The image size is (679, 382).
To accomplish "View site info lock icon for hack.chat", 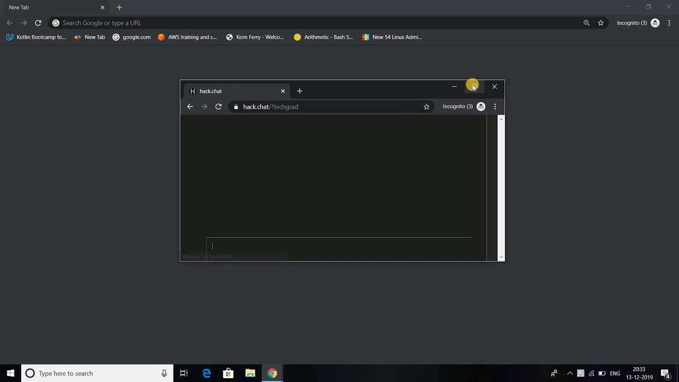I will point(236,107).
